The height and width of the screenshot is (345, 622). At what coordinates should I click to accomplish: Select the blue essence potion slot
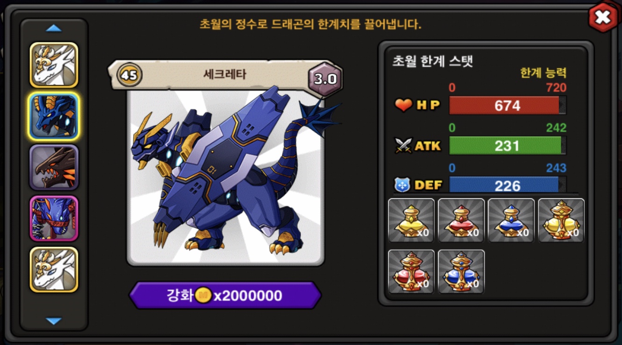(x=511, y=220)
